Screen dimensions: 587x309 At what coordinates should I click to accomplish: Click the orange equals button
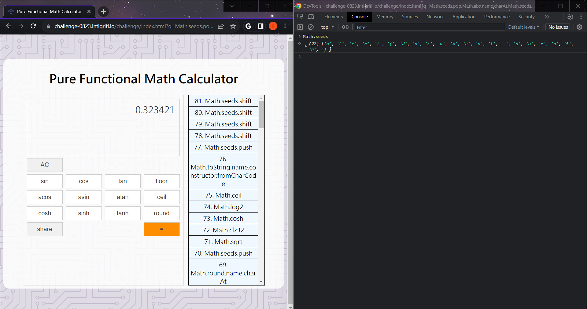[x=161, y=229]
